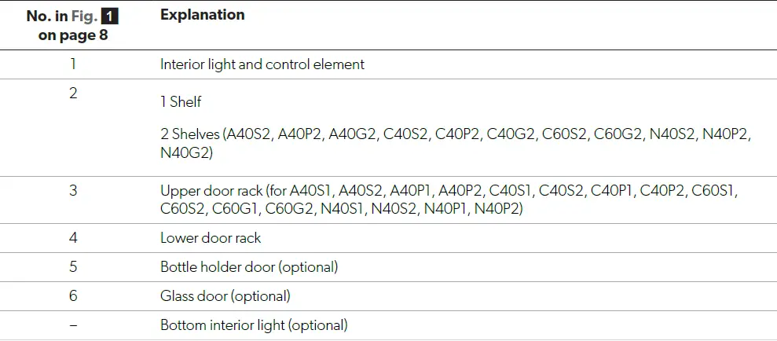Click the line starting with "C60S2, C60G1"

pyautogui.click(x=341, y=208)
